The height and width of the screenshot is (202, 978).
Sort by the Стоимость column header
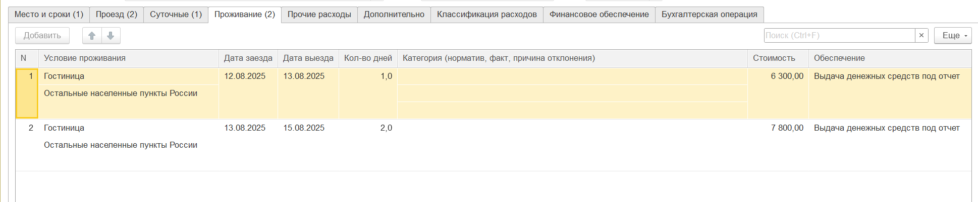pyautogui.click(x=774, y=58)
